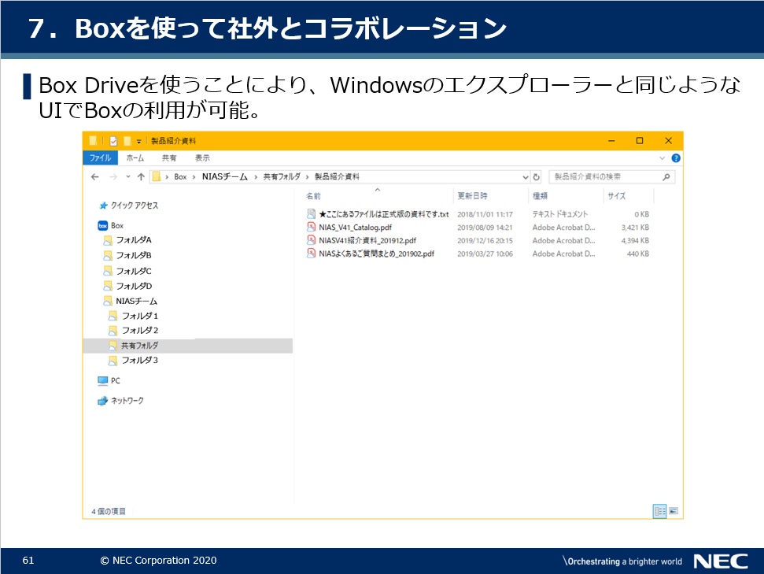Close the 製品紹介資料 Explorer window

669,141
